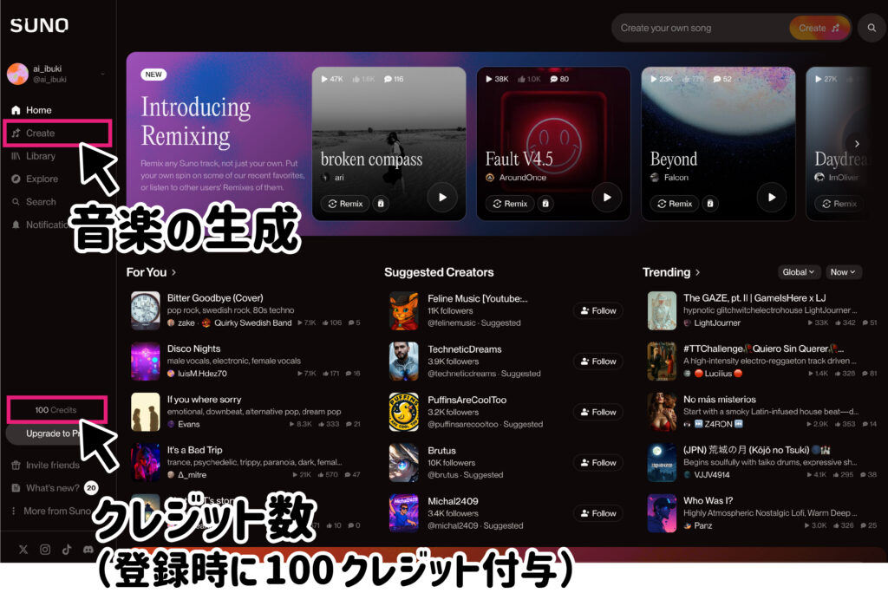Open the (JPN) Kōjō no Tsuki track
This screenshot has height=606, width=888.
pos(756,450)
